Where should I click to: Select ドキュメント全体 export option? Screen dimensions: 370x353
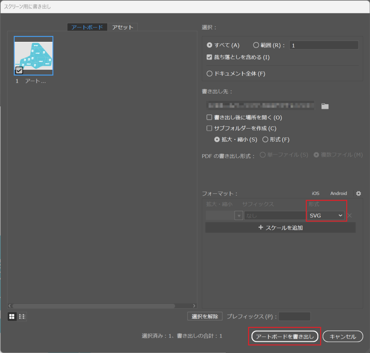click(209, 74)
